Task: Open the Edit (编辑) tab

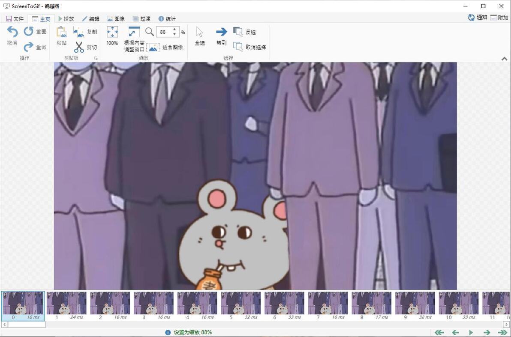Action: pyautogui.click(x=90, y=19)
